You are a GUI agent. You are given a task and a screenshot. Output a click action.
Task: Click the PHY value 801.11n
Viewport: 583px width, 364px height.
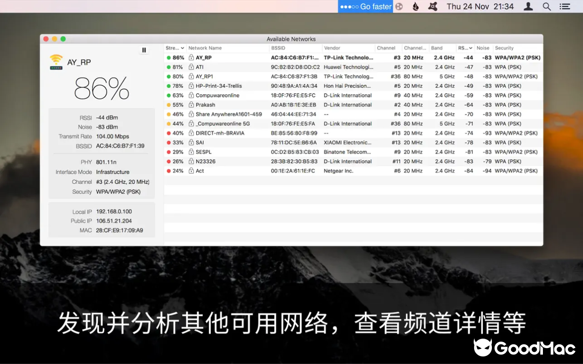[x=107, y=162]
